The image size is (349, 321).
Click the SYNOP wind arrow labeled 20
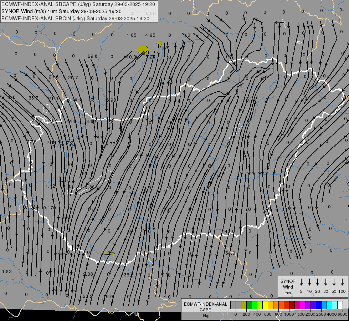[x=318, y=282]
